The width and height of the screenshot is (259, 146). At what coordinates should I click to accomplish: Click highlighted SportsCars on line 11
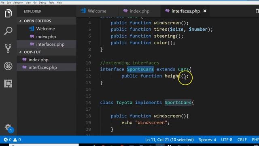point(140,69)
